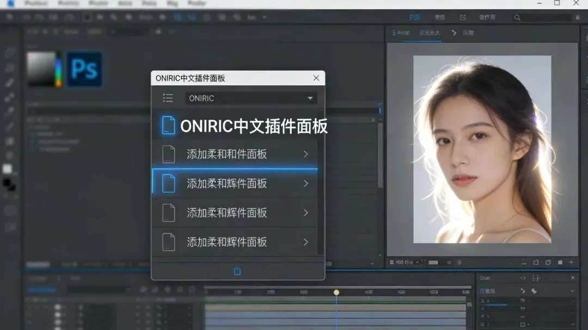This screenshot has width=588, height=330.
Task: Click the white foreground color swatch
Action: click(7, 169)
